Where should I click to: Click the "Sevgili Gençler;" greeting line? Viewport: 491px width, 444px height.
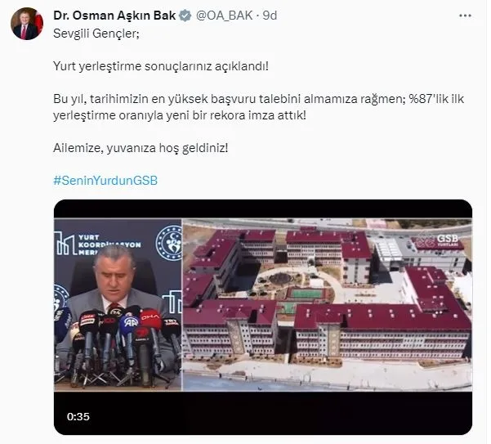coord(96,34)
